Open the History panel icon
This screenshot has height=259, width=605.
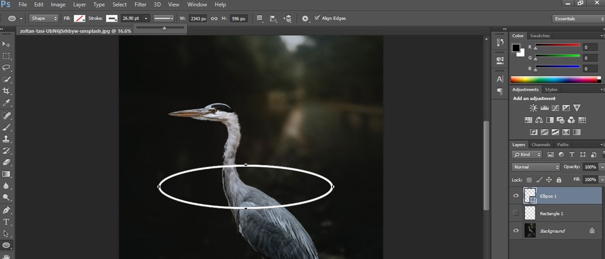tap(500, 43)
